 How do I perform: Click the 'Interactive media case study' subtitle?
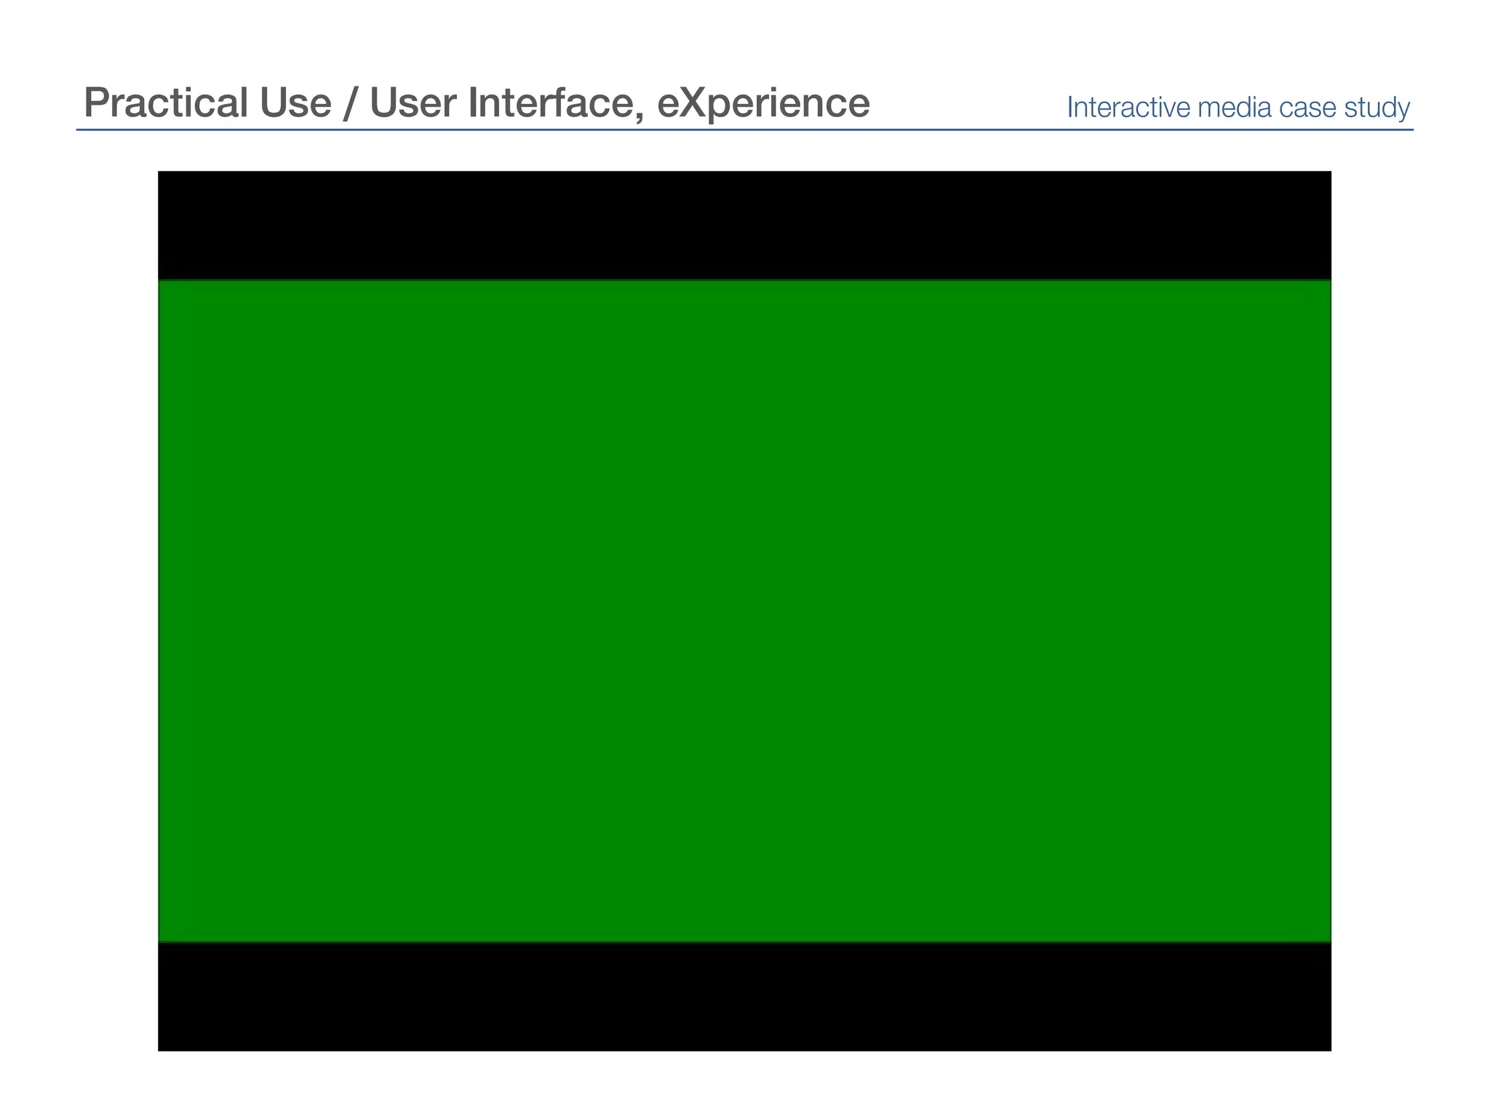1238,108
